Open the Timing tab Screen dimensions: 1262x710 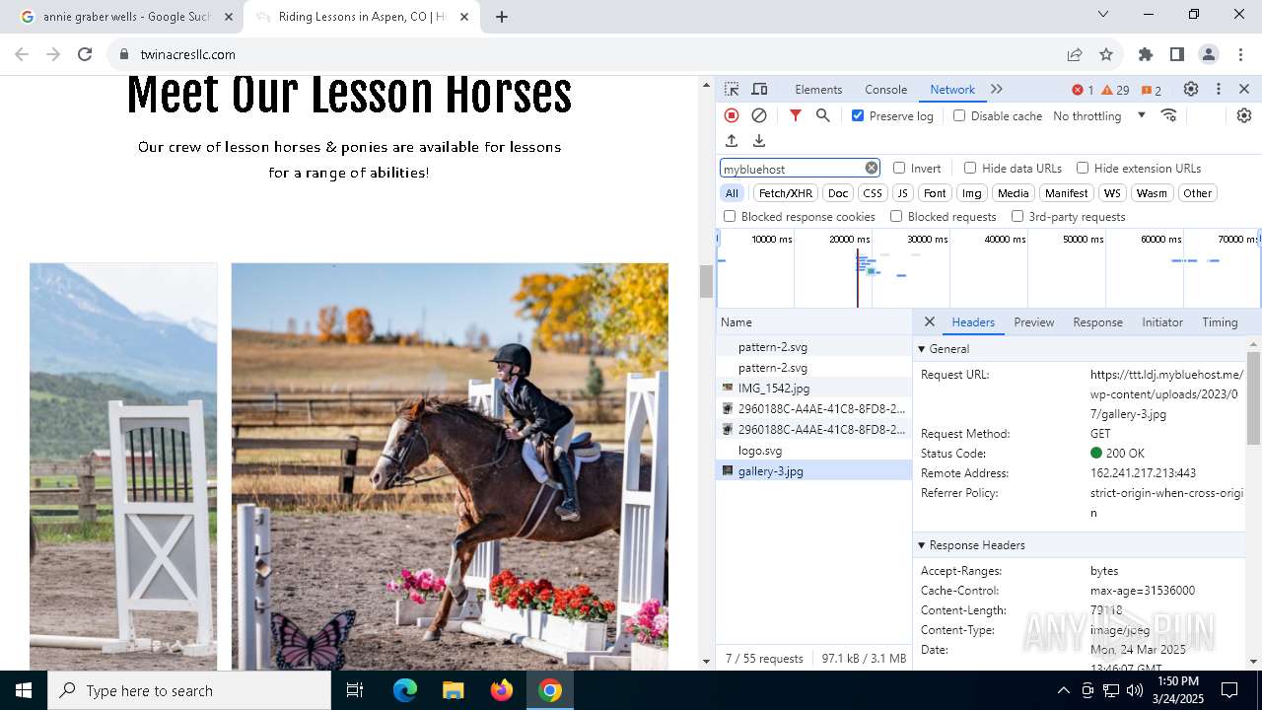pos(1220,321)
